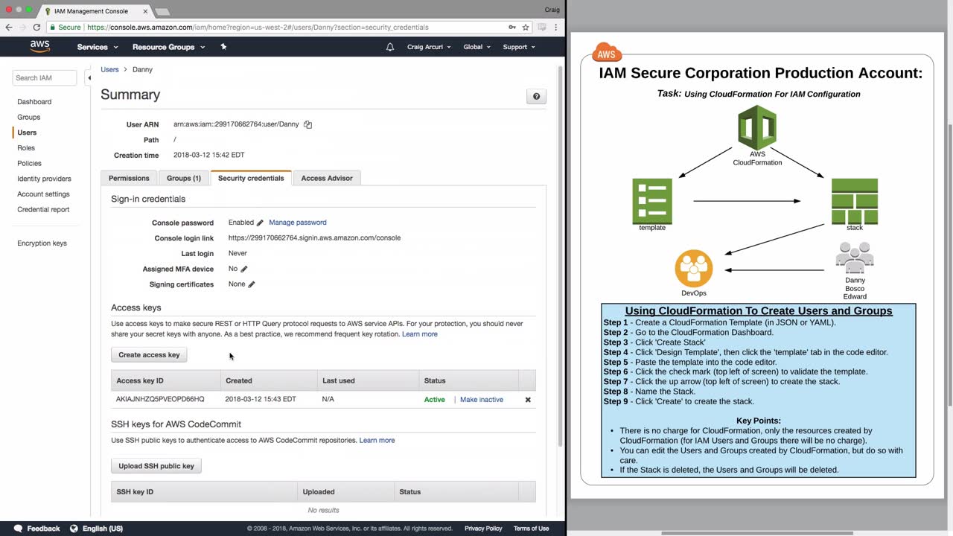This screenshot has width=953, height=536.
Task: Open Account settings in the sidebar
Action: pyautogui.click(x=43, y=194)
